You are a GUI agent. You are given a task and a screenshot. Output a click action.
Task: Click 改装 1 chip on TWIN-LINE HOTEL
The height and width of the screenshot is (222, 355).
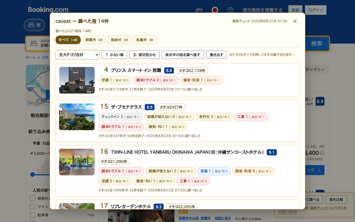point(214,171)
